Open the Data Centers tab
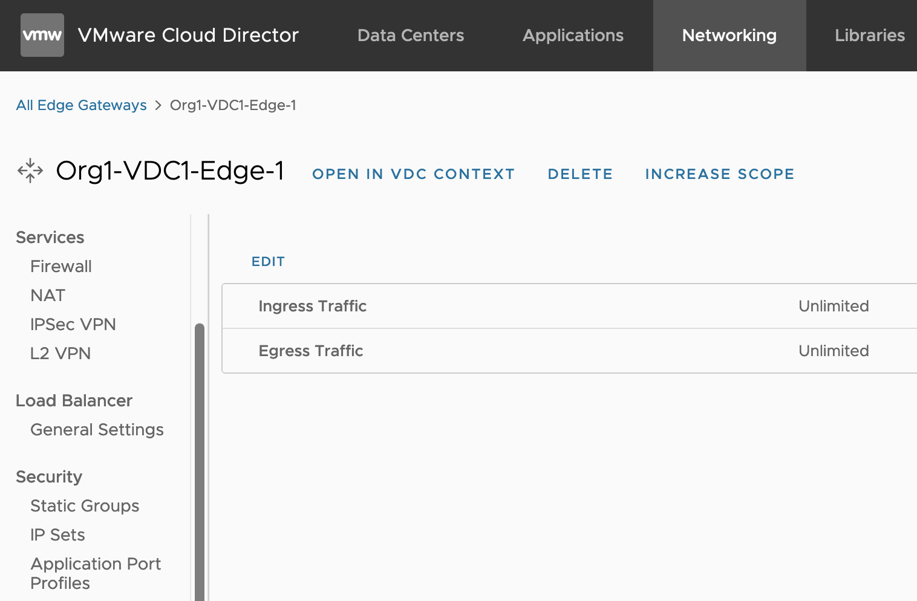917x601 pixels. point(411,35)
